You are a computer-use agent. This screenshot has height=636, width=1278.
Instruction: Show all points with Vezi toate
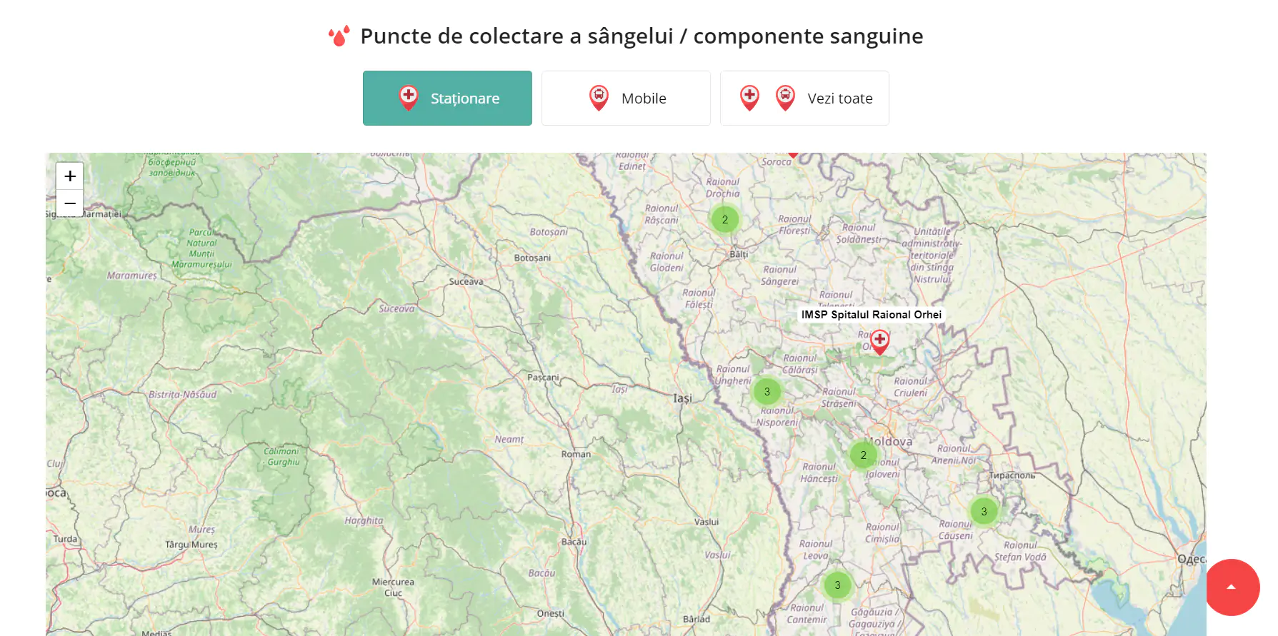(x=804, y=99)
